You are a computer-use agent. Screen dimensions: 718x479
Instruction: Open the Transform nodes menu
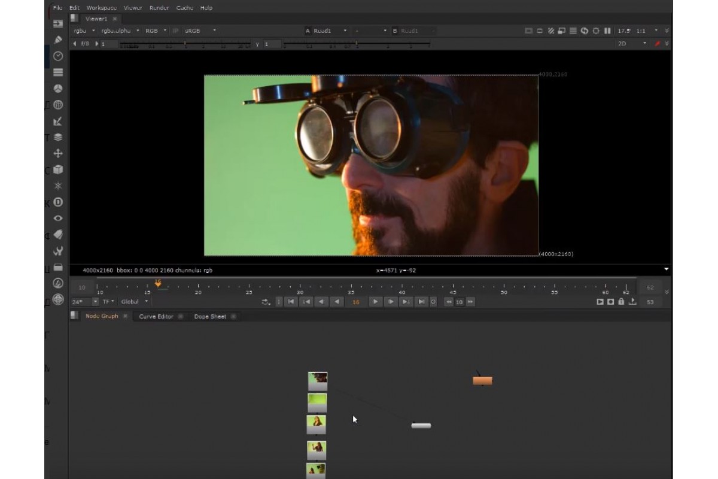(57, 153)
